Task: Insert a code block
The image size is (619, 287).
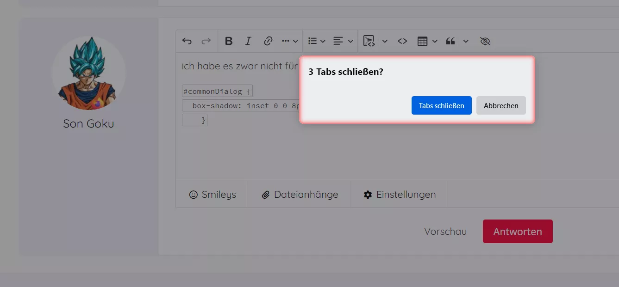Action: 369,41
